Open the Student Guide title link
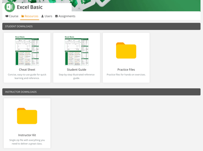This screenshot has width=203, height=151. tap(77, 70)
